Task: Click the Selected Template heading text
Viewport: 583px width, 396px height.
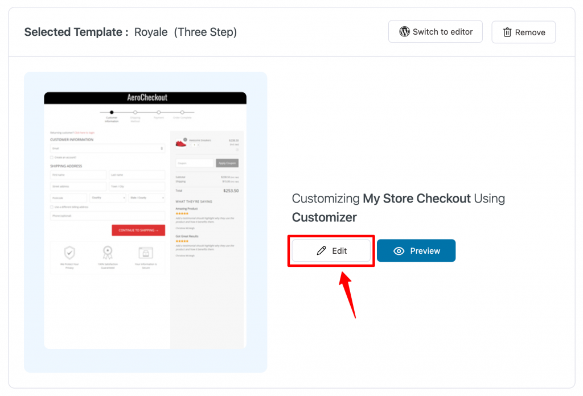Action: click(76, 32)
